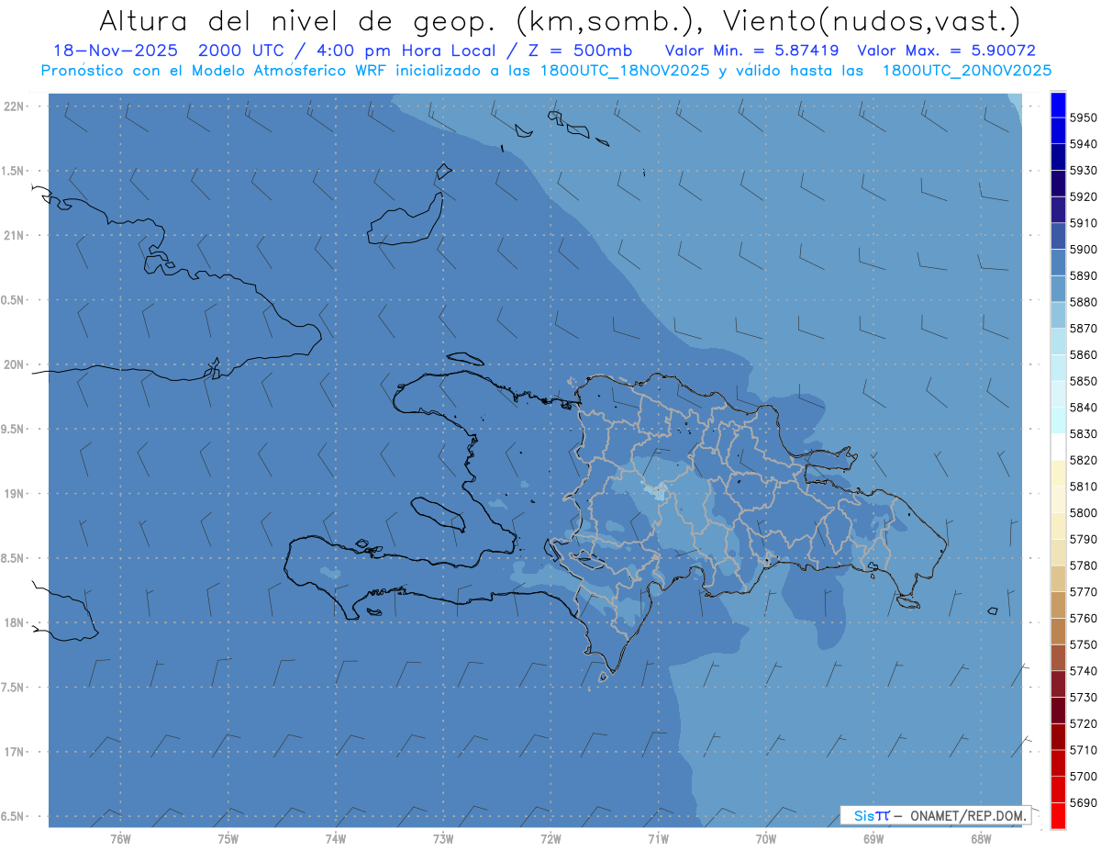Click the "Valor Min. = 5.87419" value

point(751,50)
